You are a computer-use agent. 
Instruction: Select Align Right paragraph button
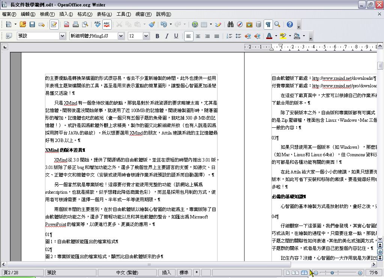(207, 36)
